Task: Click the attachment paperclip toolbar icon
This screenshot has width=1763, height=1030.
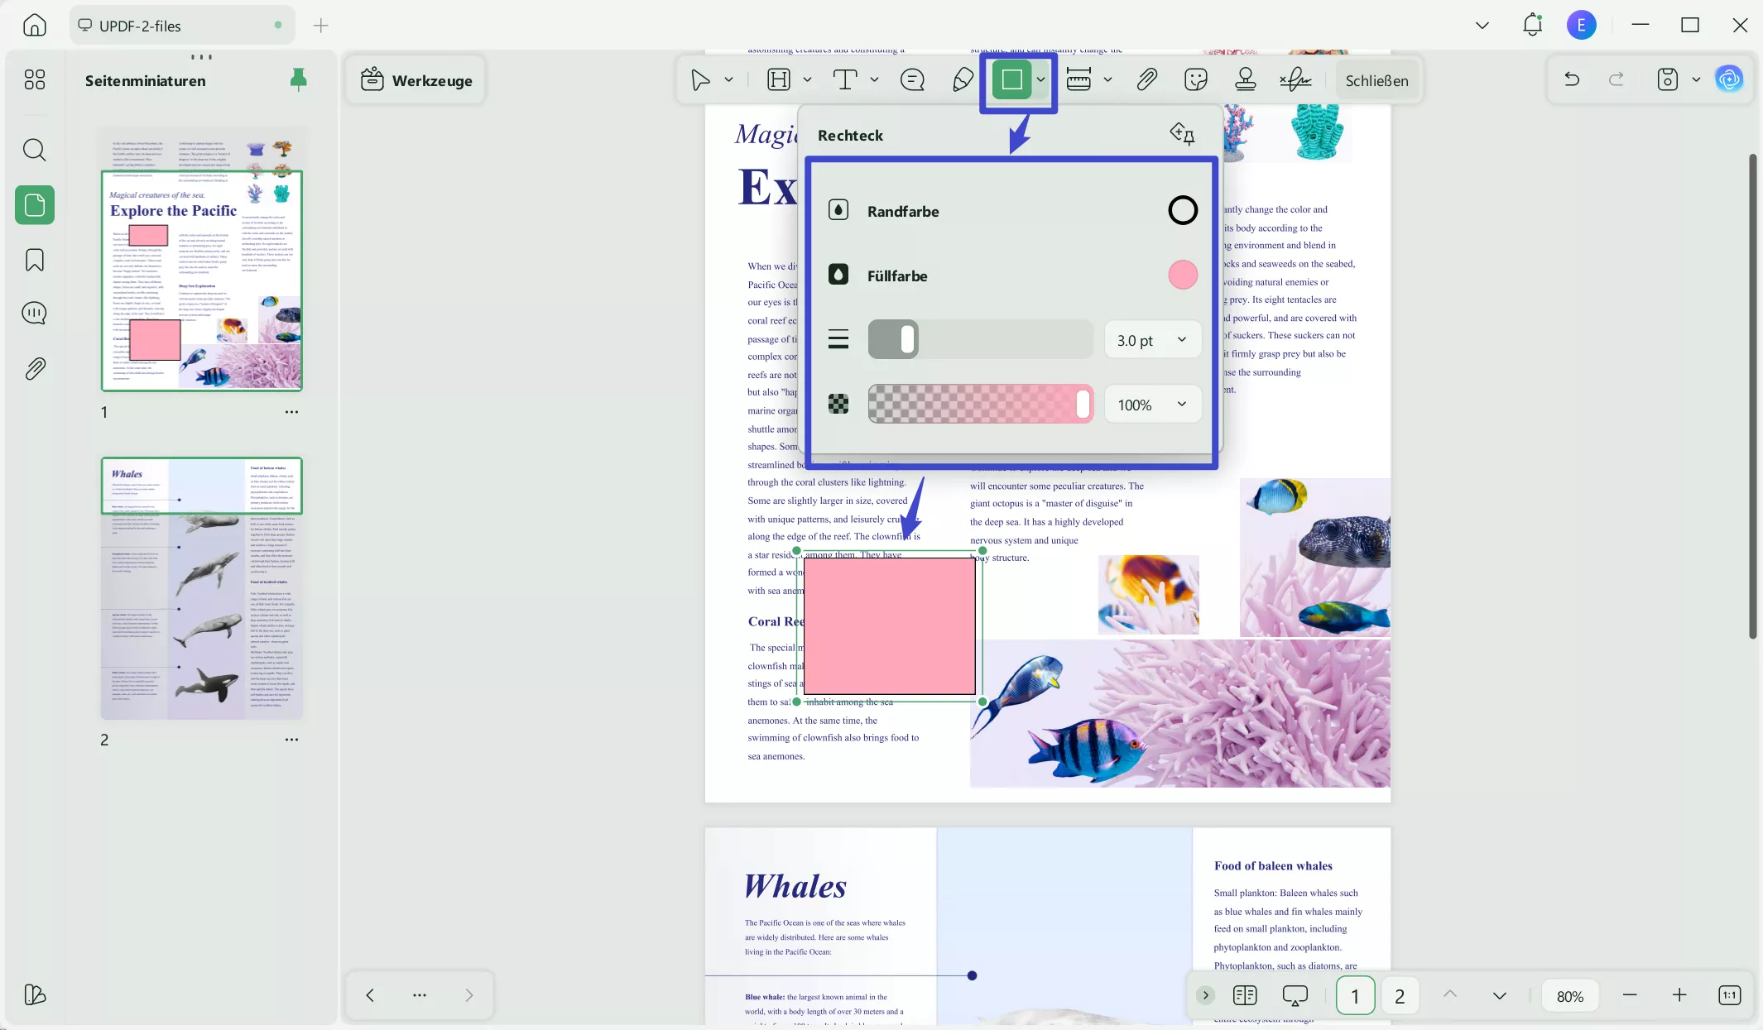Action: (1146, 80)
